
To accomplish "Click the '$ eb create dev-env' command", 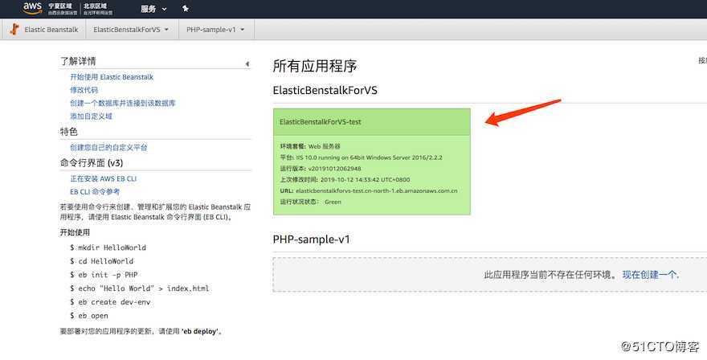I will 110,302.
